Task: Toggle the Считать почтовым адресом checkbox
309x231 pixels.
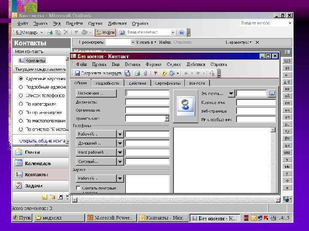Action: click(78, 188)
